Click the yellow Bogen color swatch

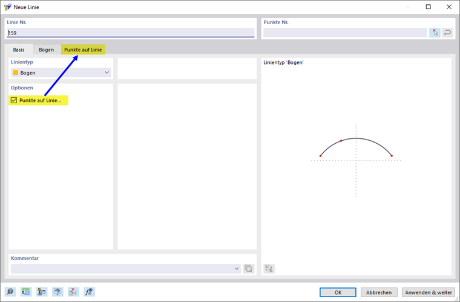(x=16, y=72)
